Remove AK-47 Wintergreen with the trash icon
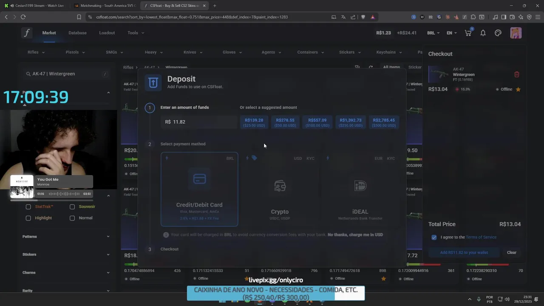The width and height of the screenshot is (544, 306). [517, 74]
